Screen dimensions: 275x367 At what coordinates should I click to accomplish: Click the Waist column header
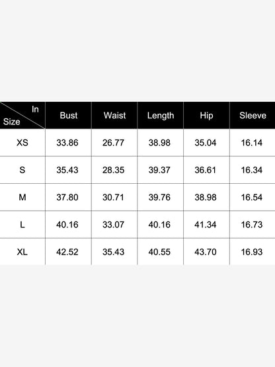[x=114, y=115]
